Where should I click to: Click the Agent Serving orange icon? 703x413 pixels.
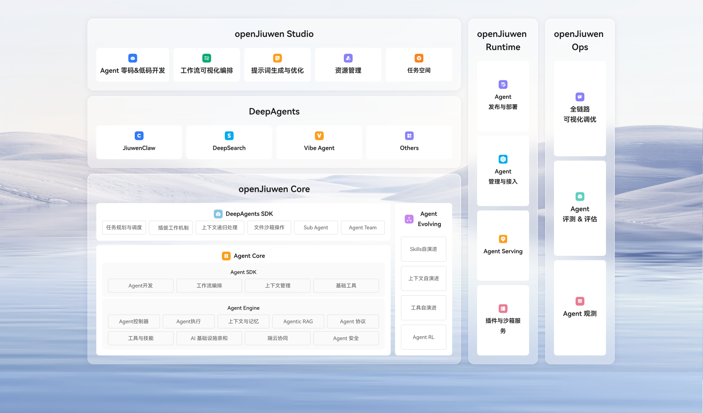point(503,239)
